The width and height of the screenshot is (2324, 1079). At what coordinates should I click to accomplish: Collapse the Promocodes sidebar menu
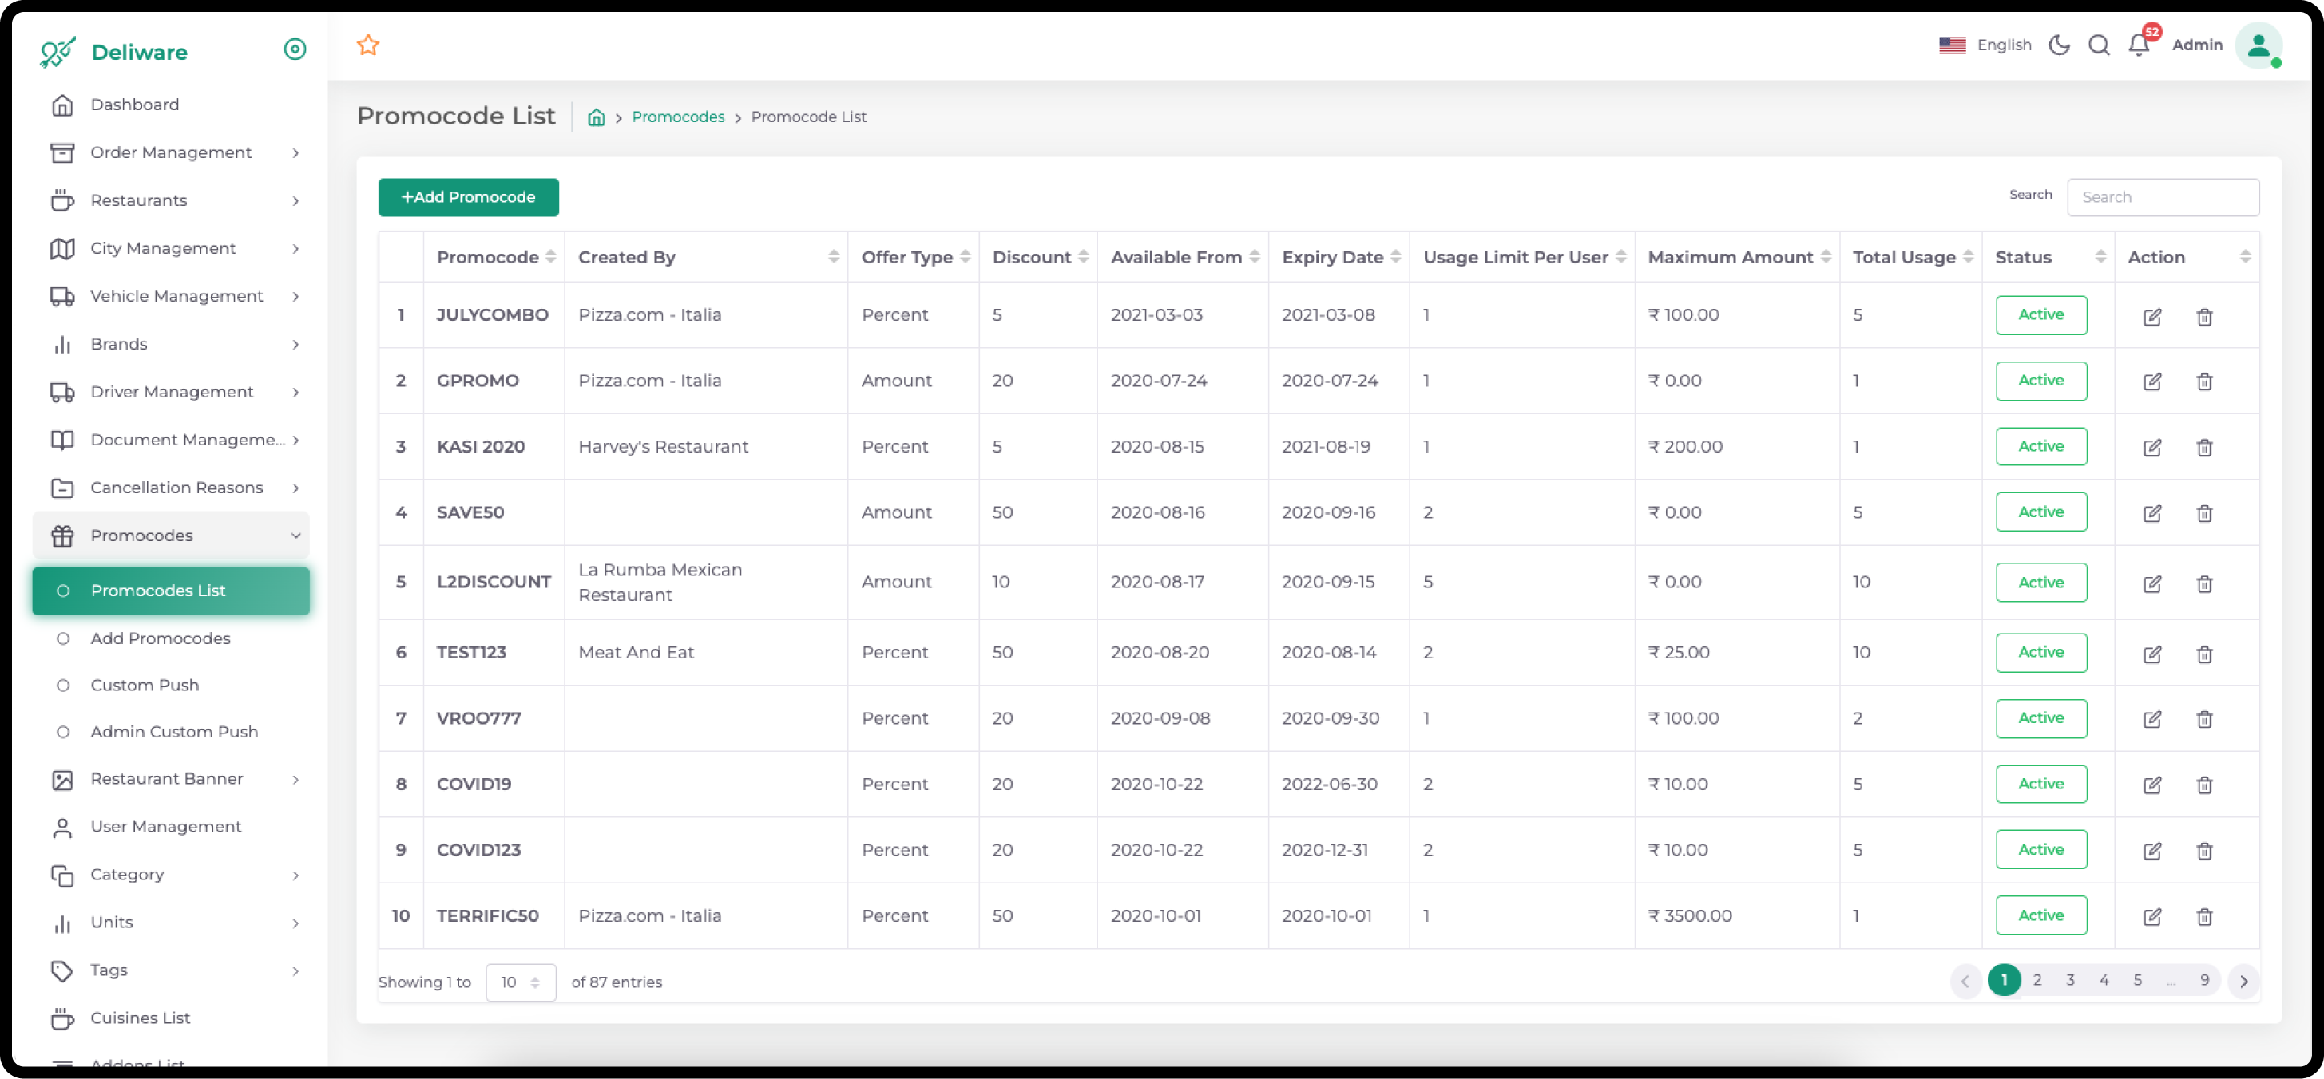click(172, 536)
